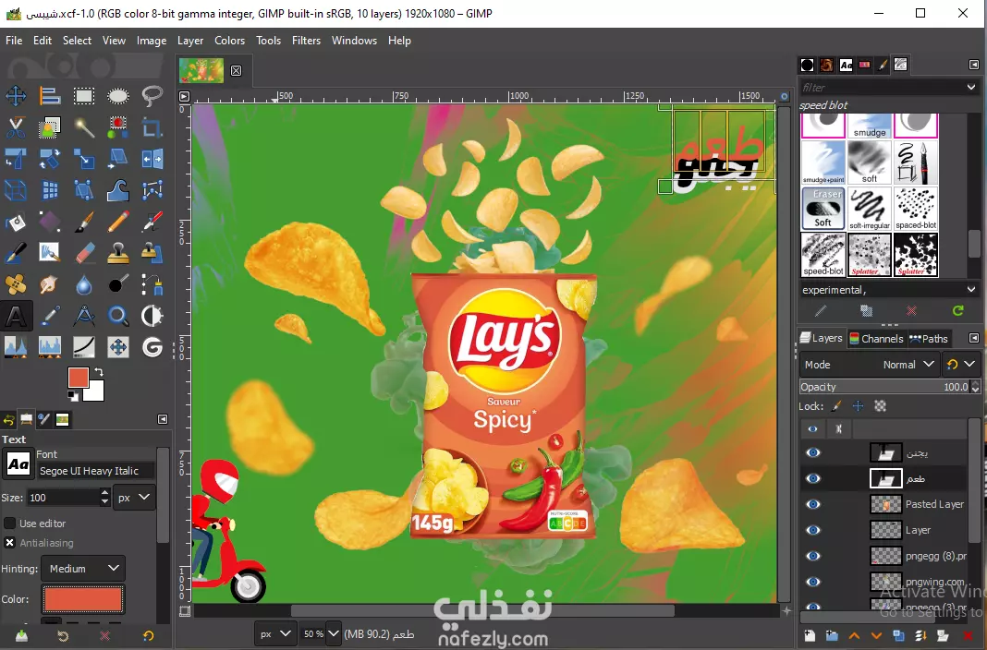This screenshot has width=987, height=650.
Task: Toggle eye icon of layer named Layer
Action: [x=813, y=530]
